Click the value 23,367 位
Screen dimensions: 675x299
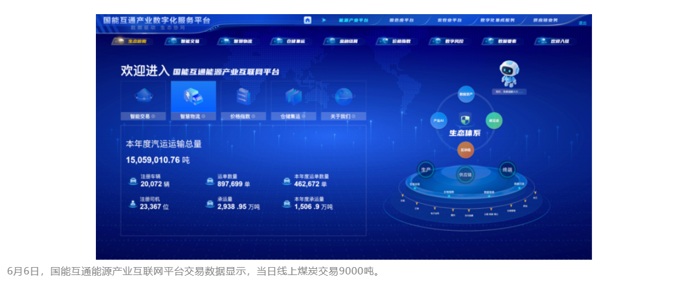point(154,206)
